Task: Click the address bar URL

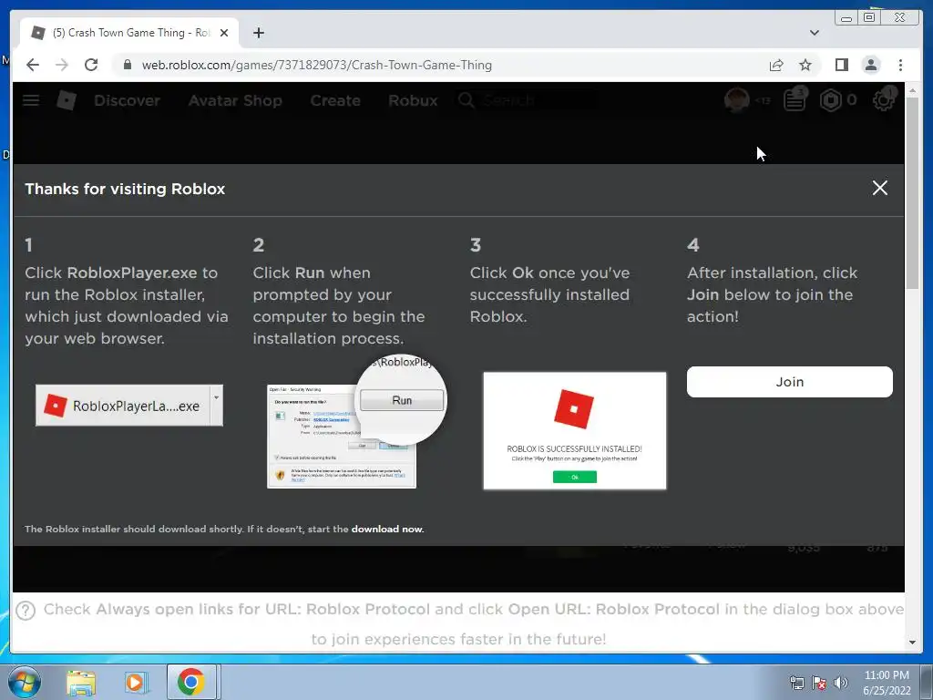Action: click(x=316, y=65)
